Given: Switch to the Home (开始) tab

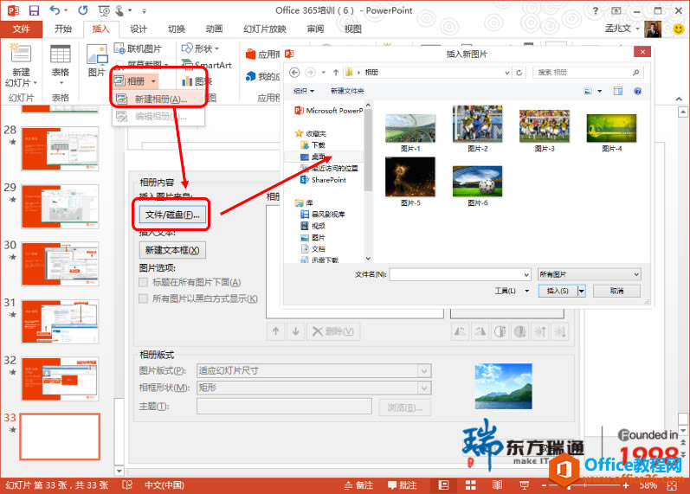Looking at the screenshot, I should click(x=63, y=29).
